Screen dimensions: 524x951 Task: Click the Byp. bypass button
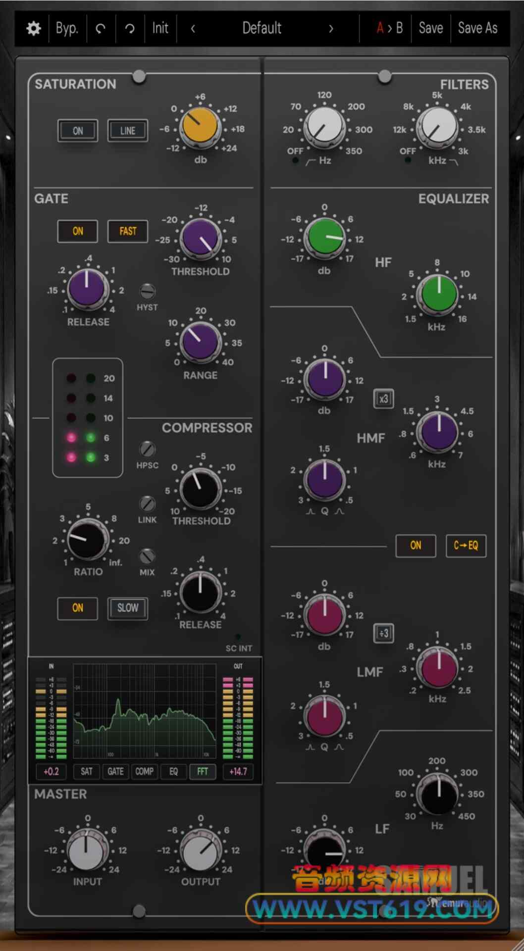[x=67, y=28]
